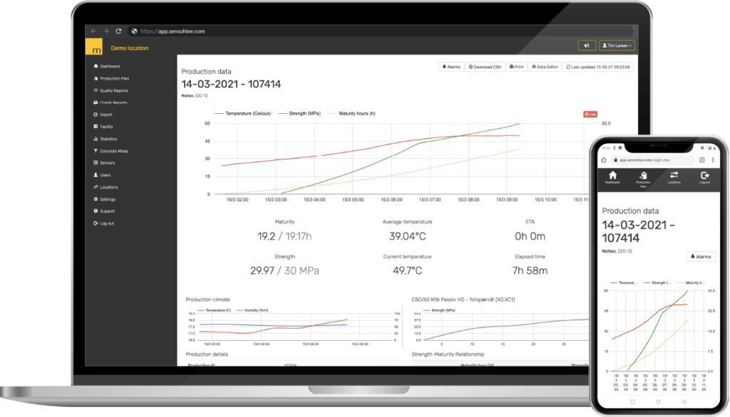Click the megaphone announcements button

(587, 46)
